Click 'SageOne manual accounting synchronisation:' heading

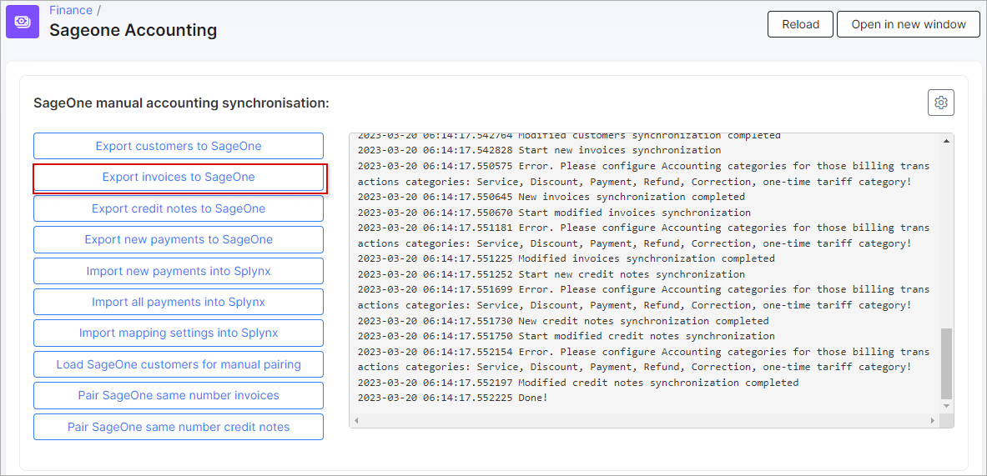[181, 103]
